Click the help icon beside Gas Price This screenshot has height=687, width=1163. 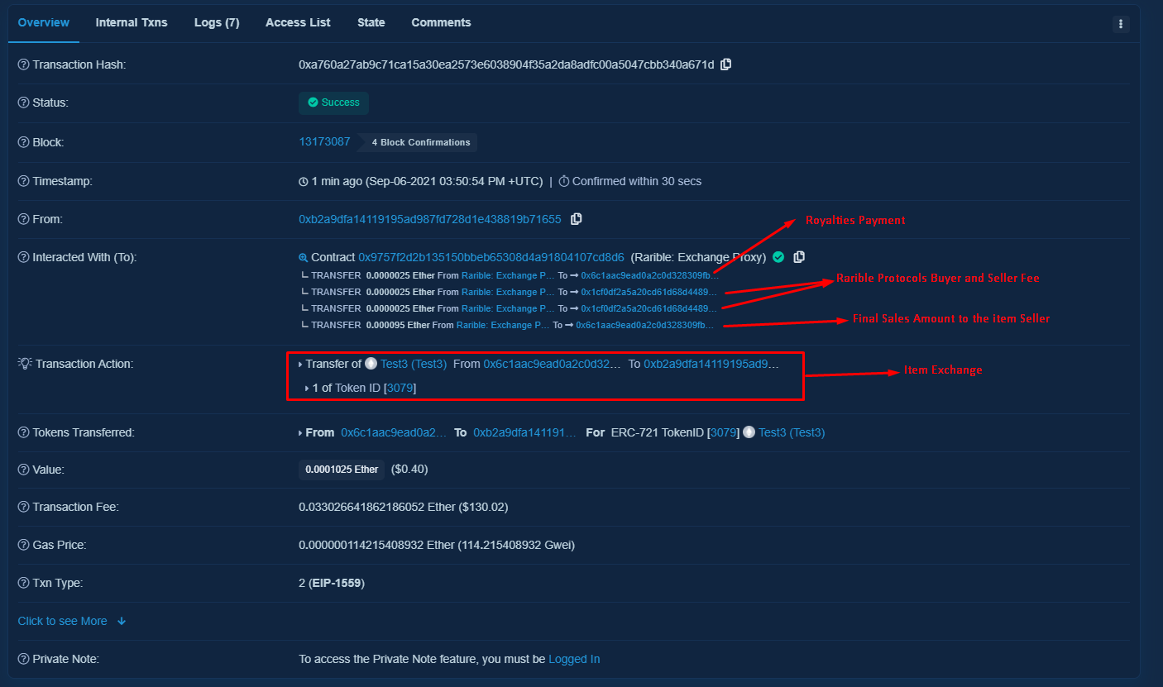coord(24,545)
